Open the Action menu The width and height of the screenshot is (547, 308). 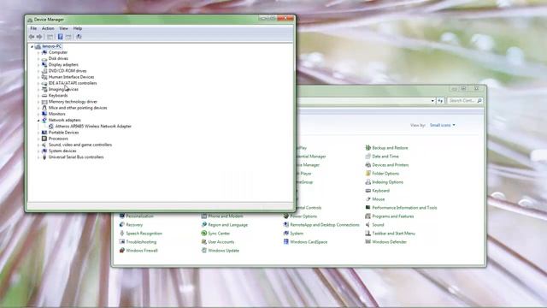click(48, 28)
